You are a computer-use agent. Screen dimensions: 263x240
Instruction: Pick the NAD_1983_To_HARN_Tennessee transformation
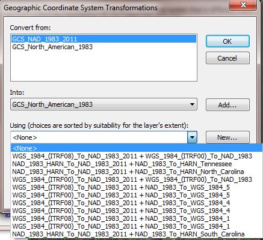pyautogui.click(x=137, y=164)
